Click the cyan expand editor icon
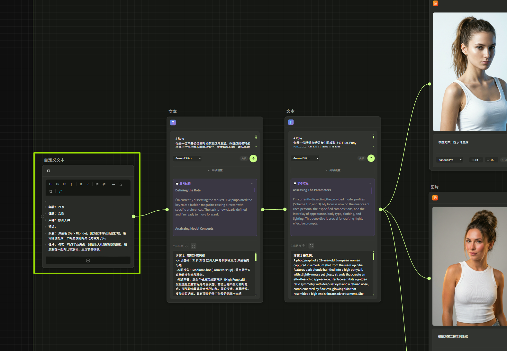The height and width of the screenshot is (351, 507). coord(60,191)
